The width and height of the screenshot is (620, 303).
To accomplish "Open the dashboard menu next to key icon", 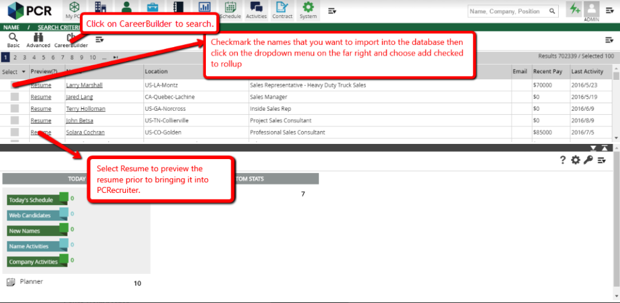I will pyautogui.click(x=602, y=160).
